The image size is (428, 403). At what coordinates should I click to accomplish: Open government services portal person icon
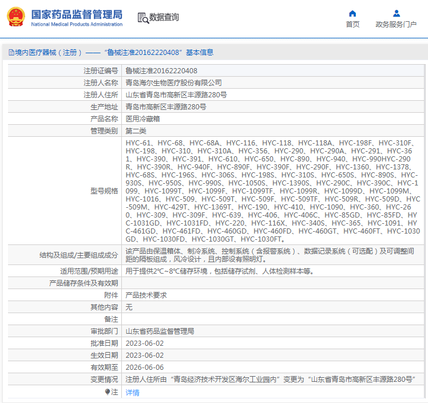pyautogui.click(x=397, y=13)
